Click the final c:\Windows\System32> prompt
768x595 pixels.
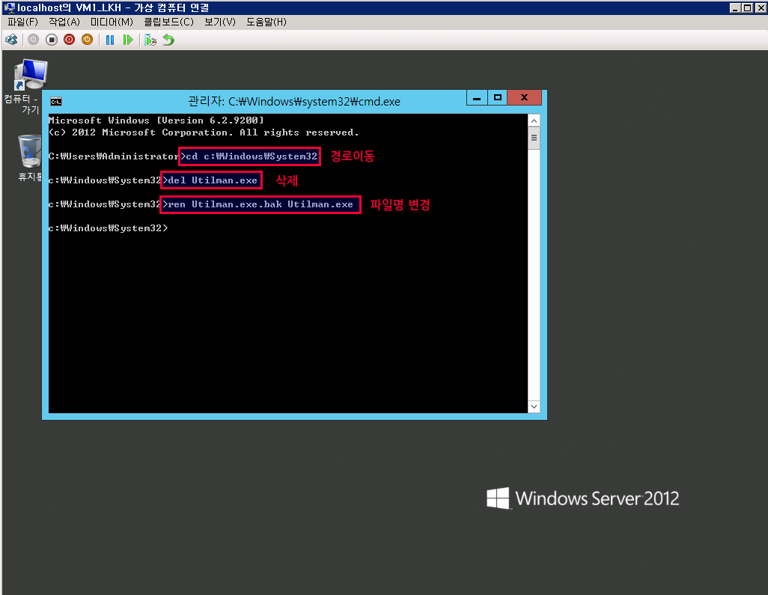pyautogui.click(x=109, y=228)
